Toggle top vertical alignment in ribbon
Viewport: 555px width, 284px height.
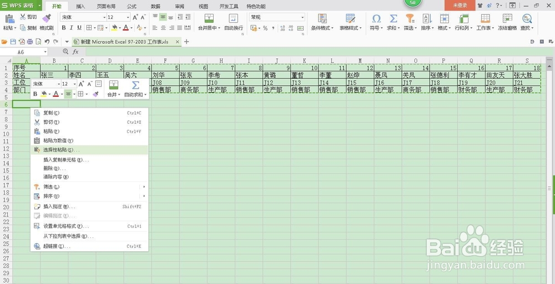click(x=155, y=17)
